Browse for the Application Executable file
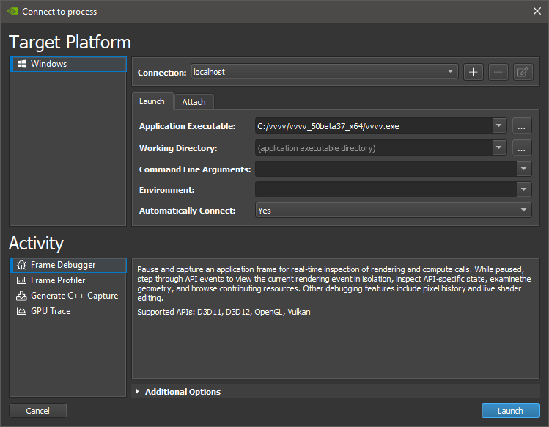The image size is (549, 427). click(521, 126)
